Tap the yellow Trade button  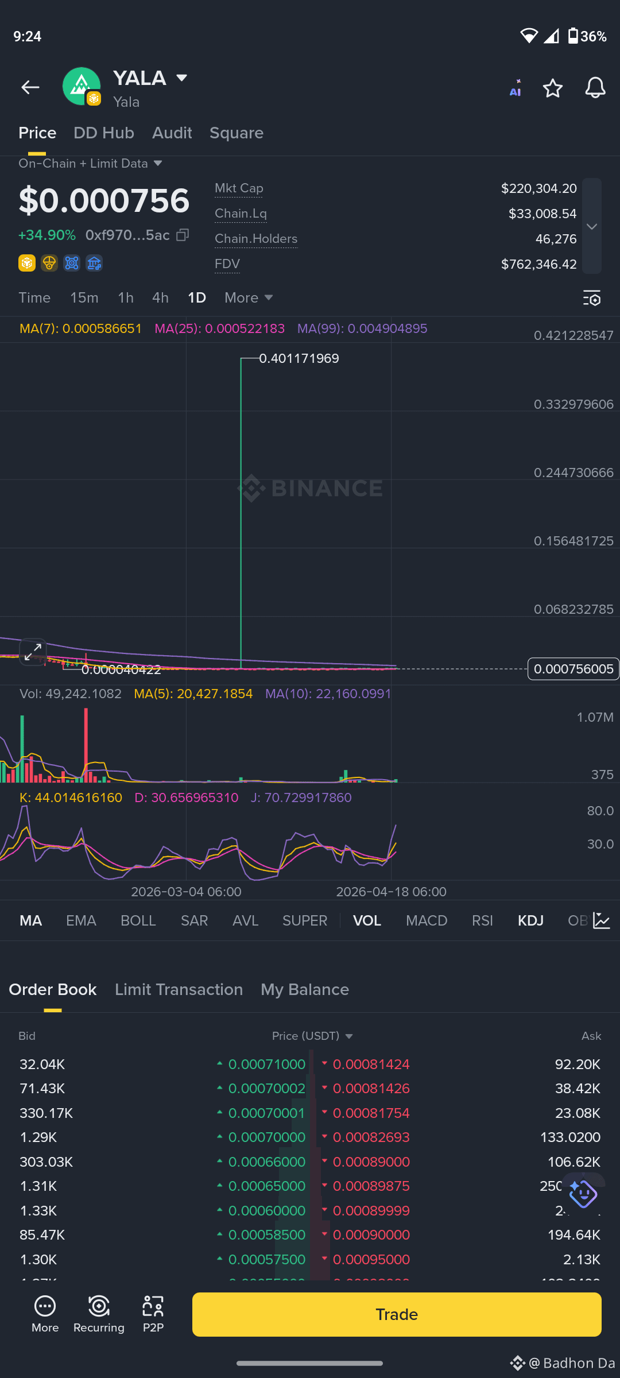point(397,1314)
